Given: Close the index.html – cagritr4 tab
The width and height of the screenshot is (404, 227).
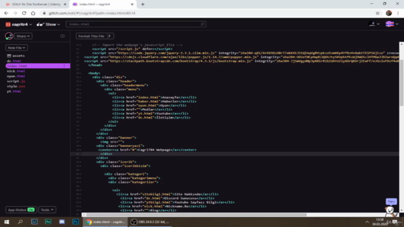Looking at the screenshot, I should (132, 4).
